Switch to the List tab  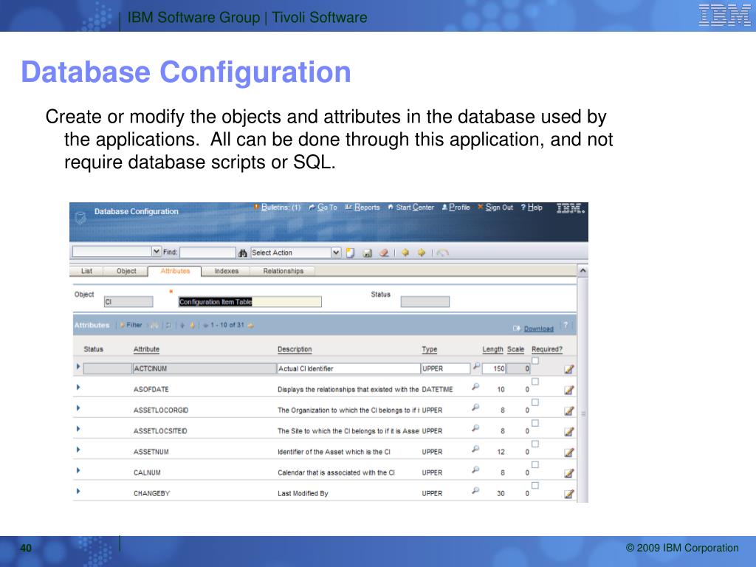click(87, 271)
